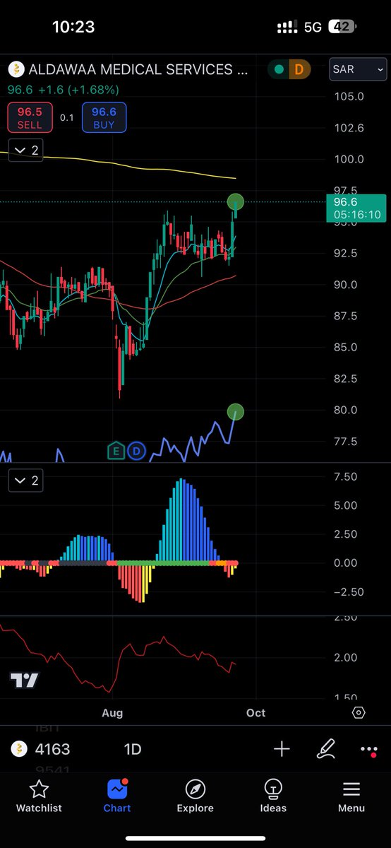The image size is (391, 848).
Task: Tap the green market status dot
Action: click(x=279, y=69)
